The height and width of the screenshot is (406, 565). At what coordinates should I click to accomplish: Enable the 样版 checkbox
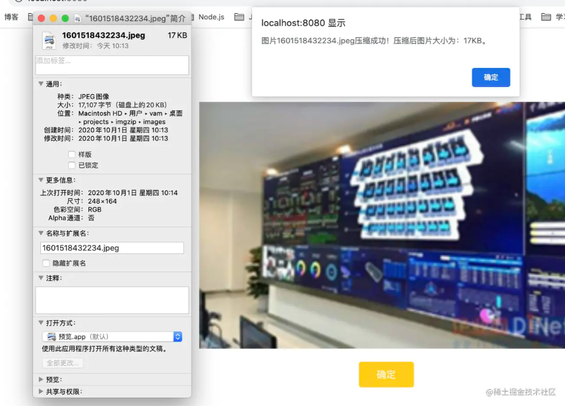pyautogui.click(x=70, y=154)
